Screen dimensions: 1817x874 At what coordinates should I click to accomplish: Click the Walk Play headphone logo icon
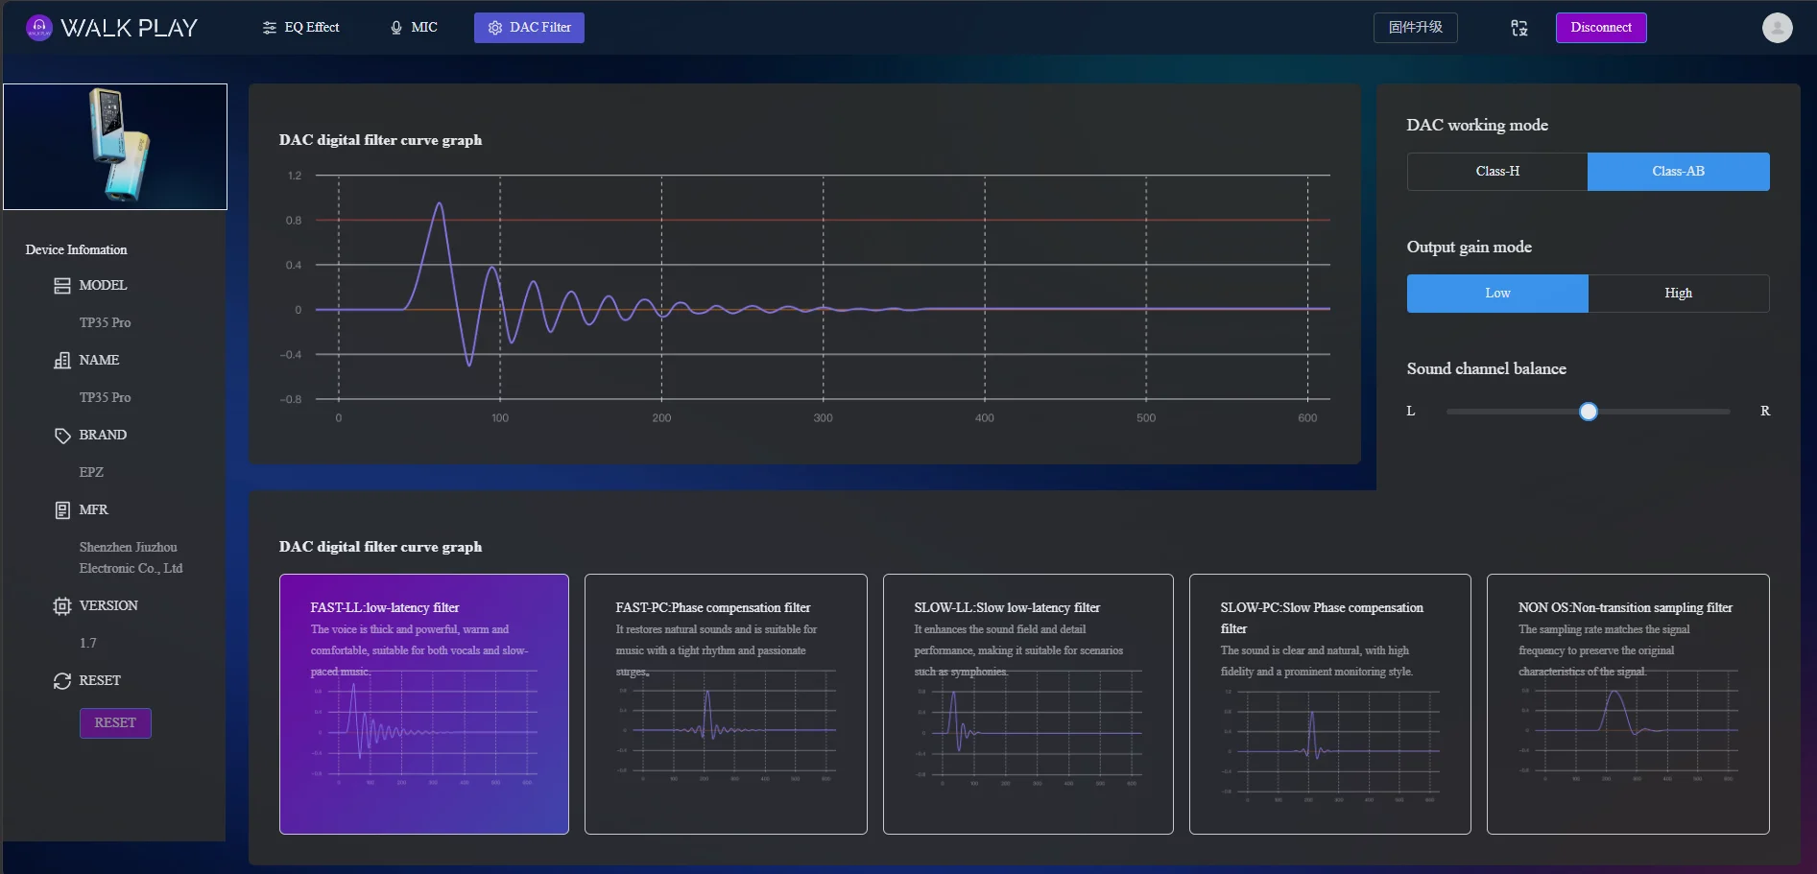tap(39, 28)
